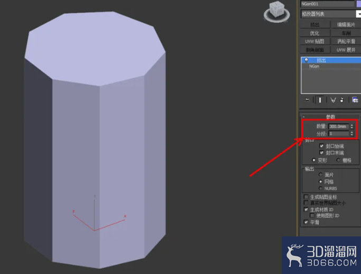Toggle the lightbulb on the 挤出 modifier
The width and height of the screenshot is (361, 274).
click(x=306, y=60)
